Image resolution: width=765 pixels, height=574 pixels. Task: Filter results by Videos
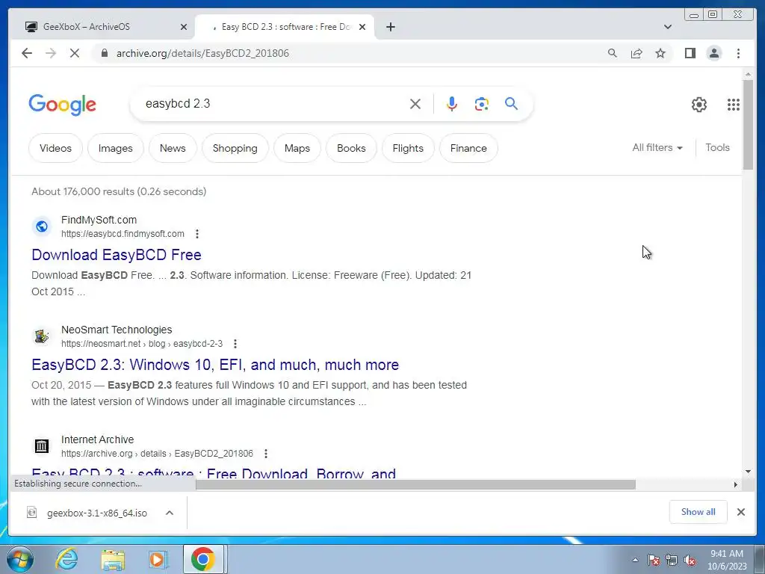pyautogui.click(x=55, y=148)
